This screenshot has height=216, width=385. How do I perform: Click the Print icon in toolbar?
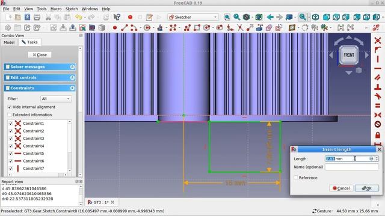[x=37, y=17]
